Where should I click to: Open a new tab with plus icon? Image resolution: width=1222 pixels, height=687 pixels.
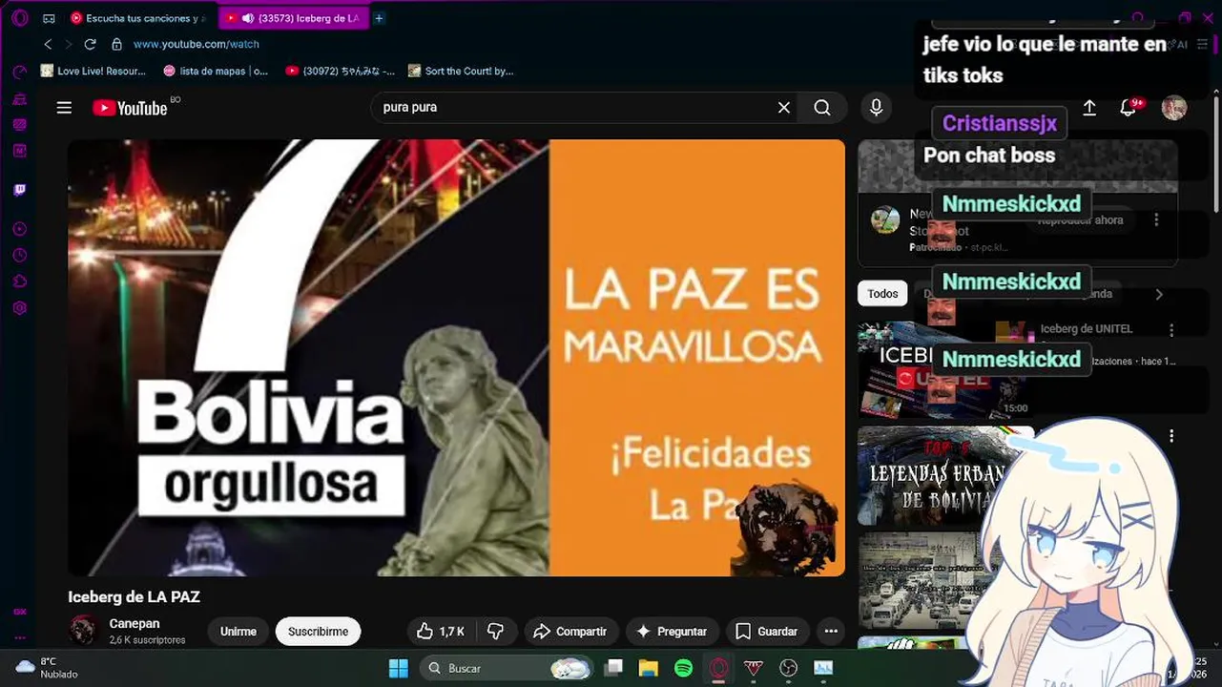[379, 18]
